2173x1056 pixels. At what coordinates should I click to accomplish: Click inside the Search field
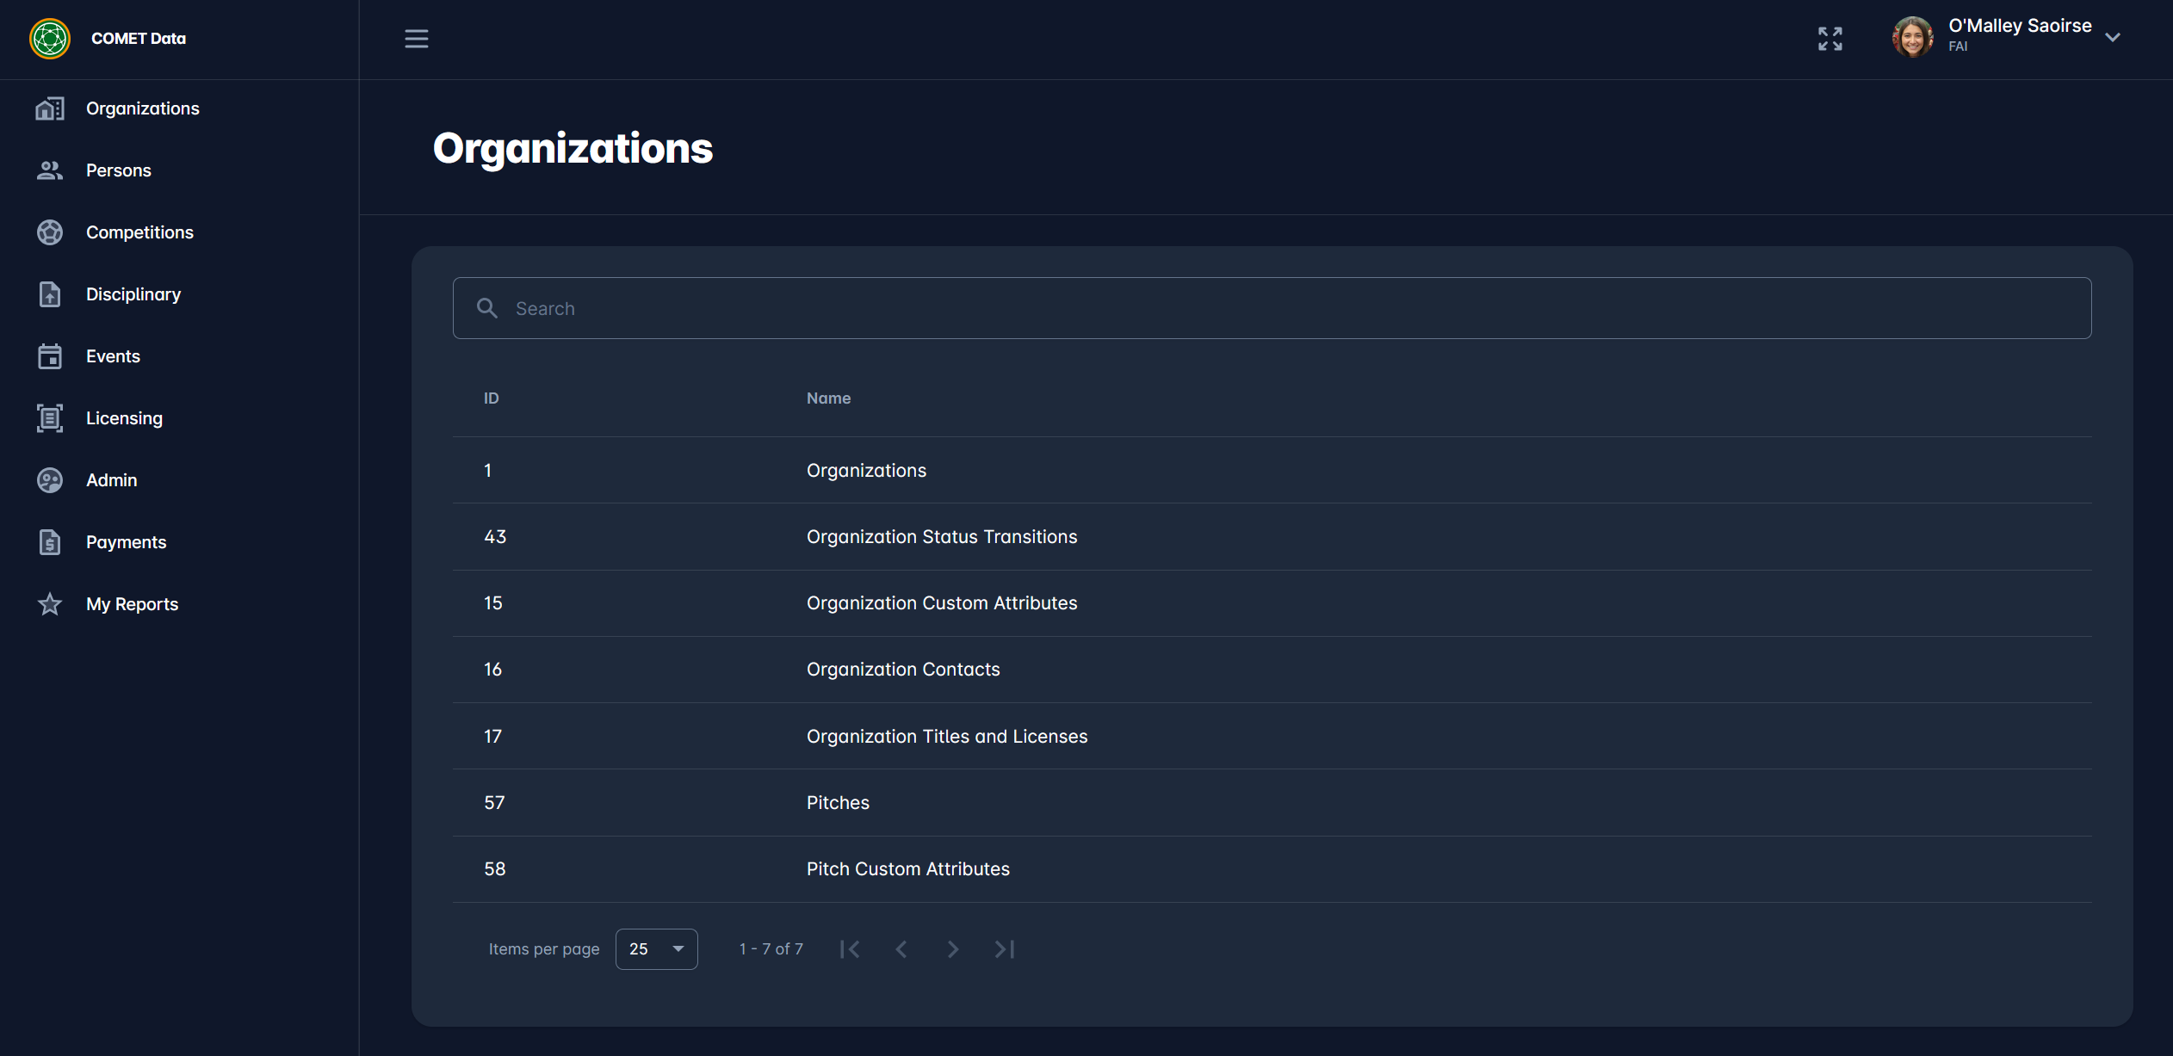(x=1272, y=308)
